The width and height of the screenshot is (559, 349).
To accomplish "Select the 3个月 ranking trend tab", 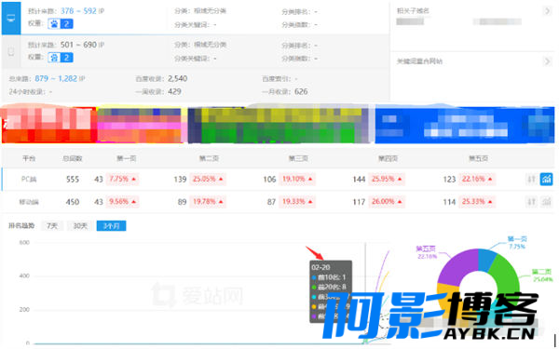I will click(x=111, y=226).
